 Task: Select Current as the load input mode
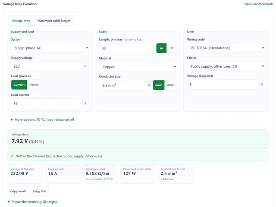click(19, 85)
